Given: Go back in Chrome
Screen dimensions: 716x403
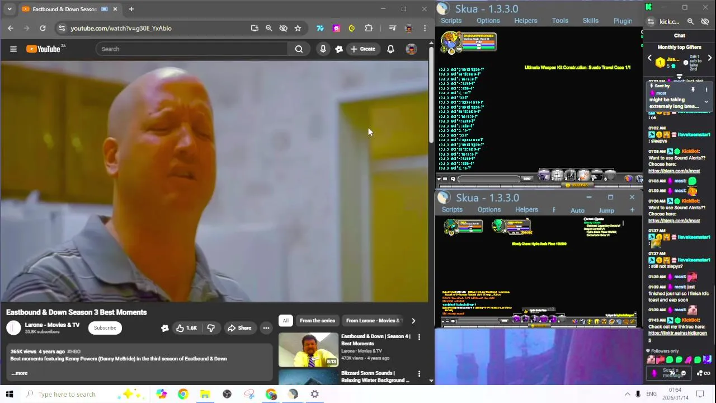Looking at the screenshot, I should [11, 28].
